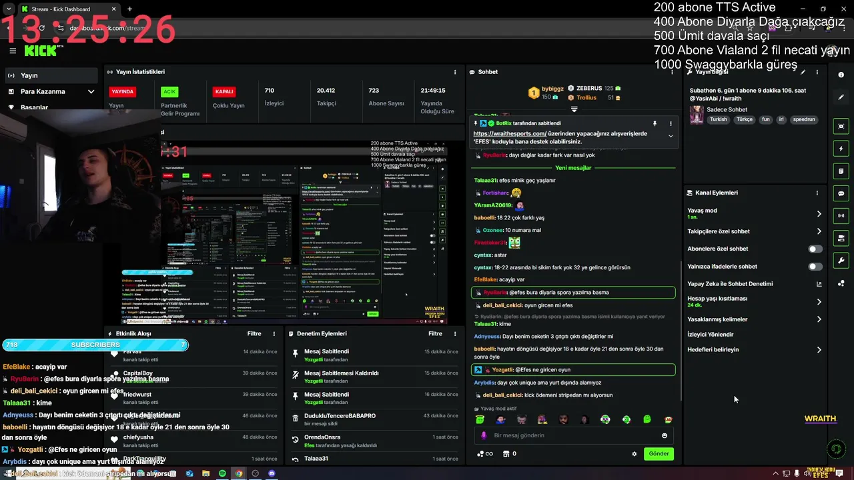Viewport: 854px width, 480px height.
Task: Toggle Abonelere özel sohbet switch
Action: click(815, 249)
